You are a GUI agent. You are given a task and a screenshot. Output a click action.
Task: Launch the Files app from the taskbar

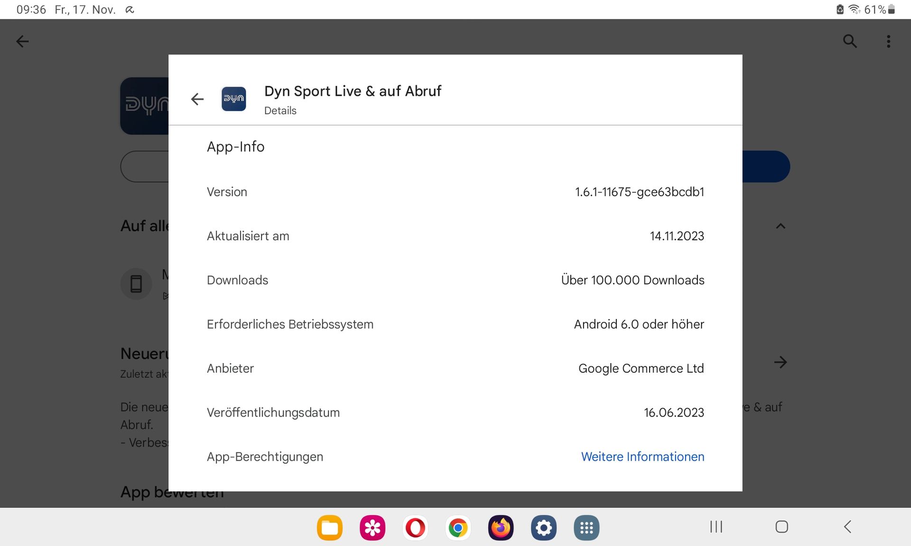[330, 528]
